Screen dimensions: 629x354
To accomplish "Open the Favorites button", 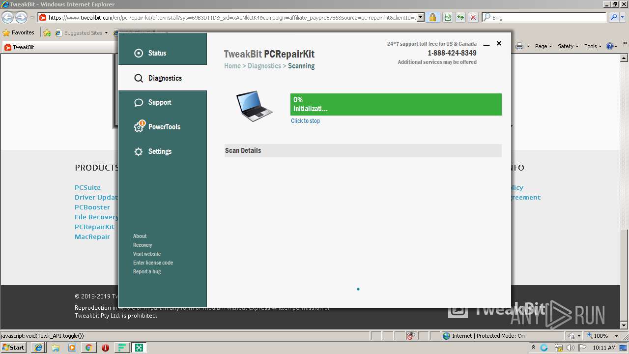I will pyautogui.click(x=19, y=33).
